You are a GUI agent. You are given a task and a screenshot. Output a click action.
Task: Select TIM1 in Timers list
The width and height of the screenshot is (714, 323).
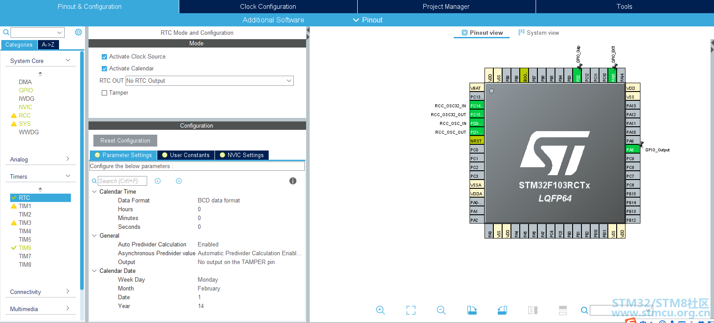click(25, 206)
